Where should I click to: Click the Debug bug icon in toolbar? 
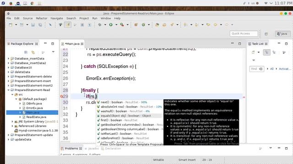(100, 25)
